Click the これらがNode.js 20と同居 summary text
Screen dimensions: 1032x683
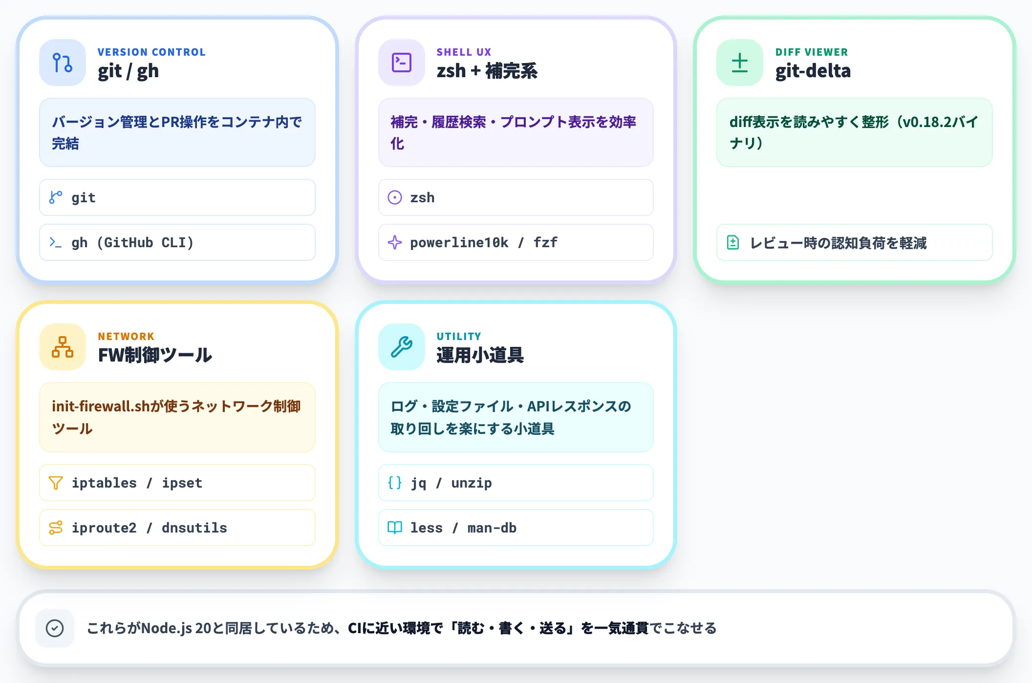402,628
